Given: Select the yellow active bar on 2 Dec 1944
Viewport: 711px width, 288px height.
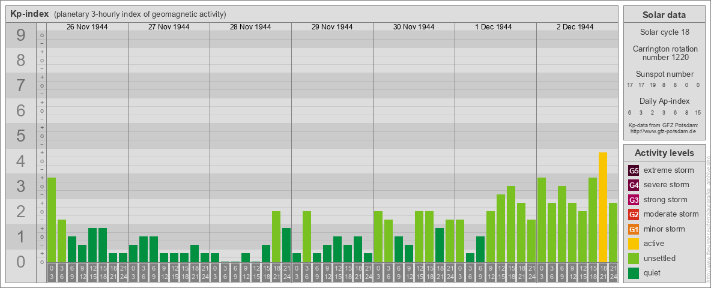Looking at the screenshot, I should coord(603,208).
